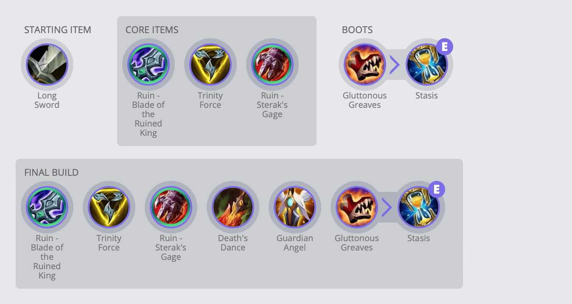
Task: Click the Long Sword starting item icon
Action: click(47, 65)
